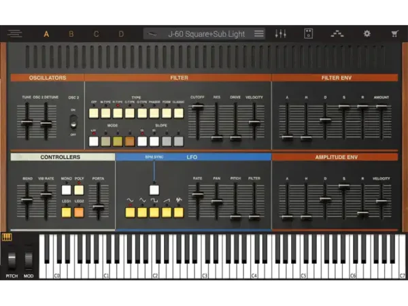Click the filter CUTOFF slider
408x306 pixels.
198,107
